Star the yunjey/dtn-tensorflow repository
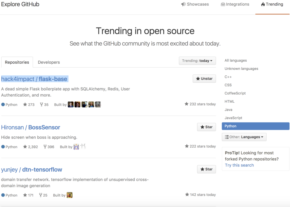The width and height of the screenshot is (290, 207). (206, 169)
